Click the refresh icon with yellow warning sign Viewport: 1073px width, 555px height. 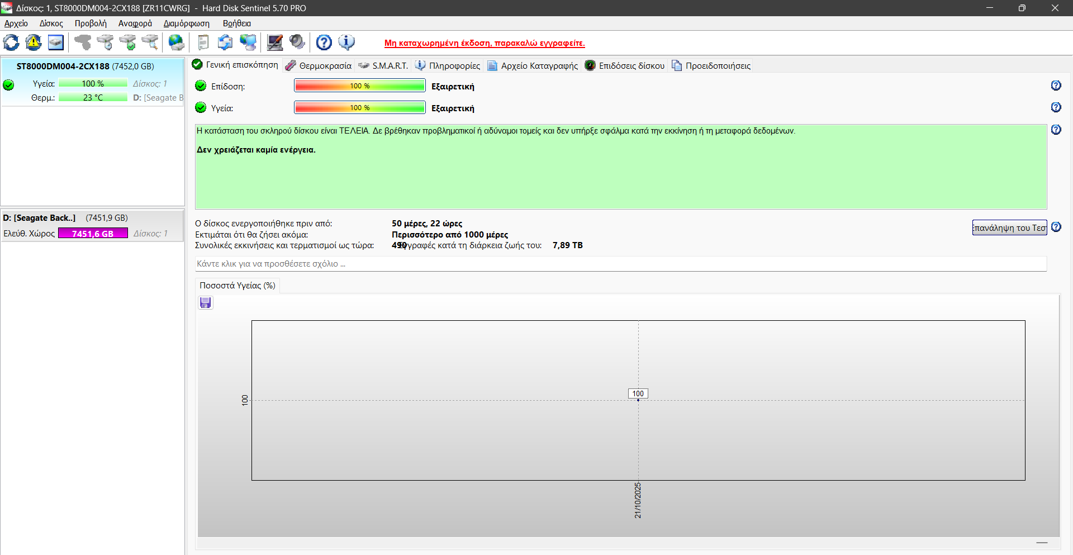pyautogui.click(x=34, y=42)
